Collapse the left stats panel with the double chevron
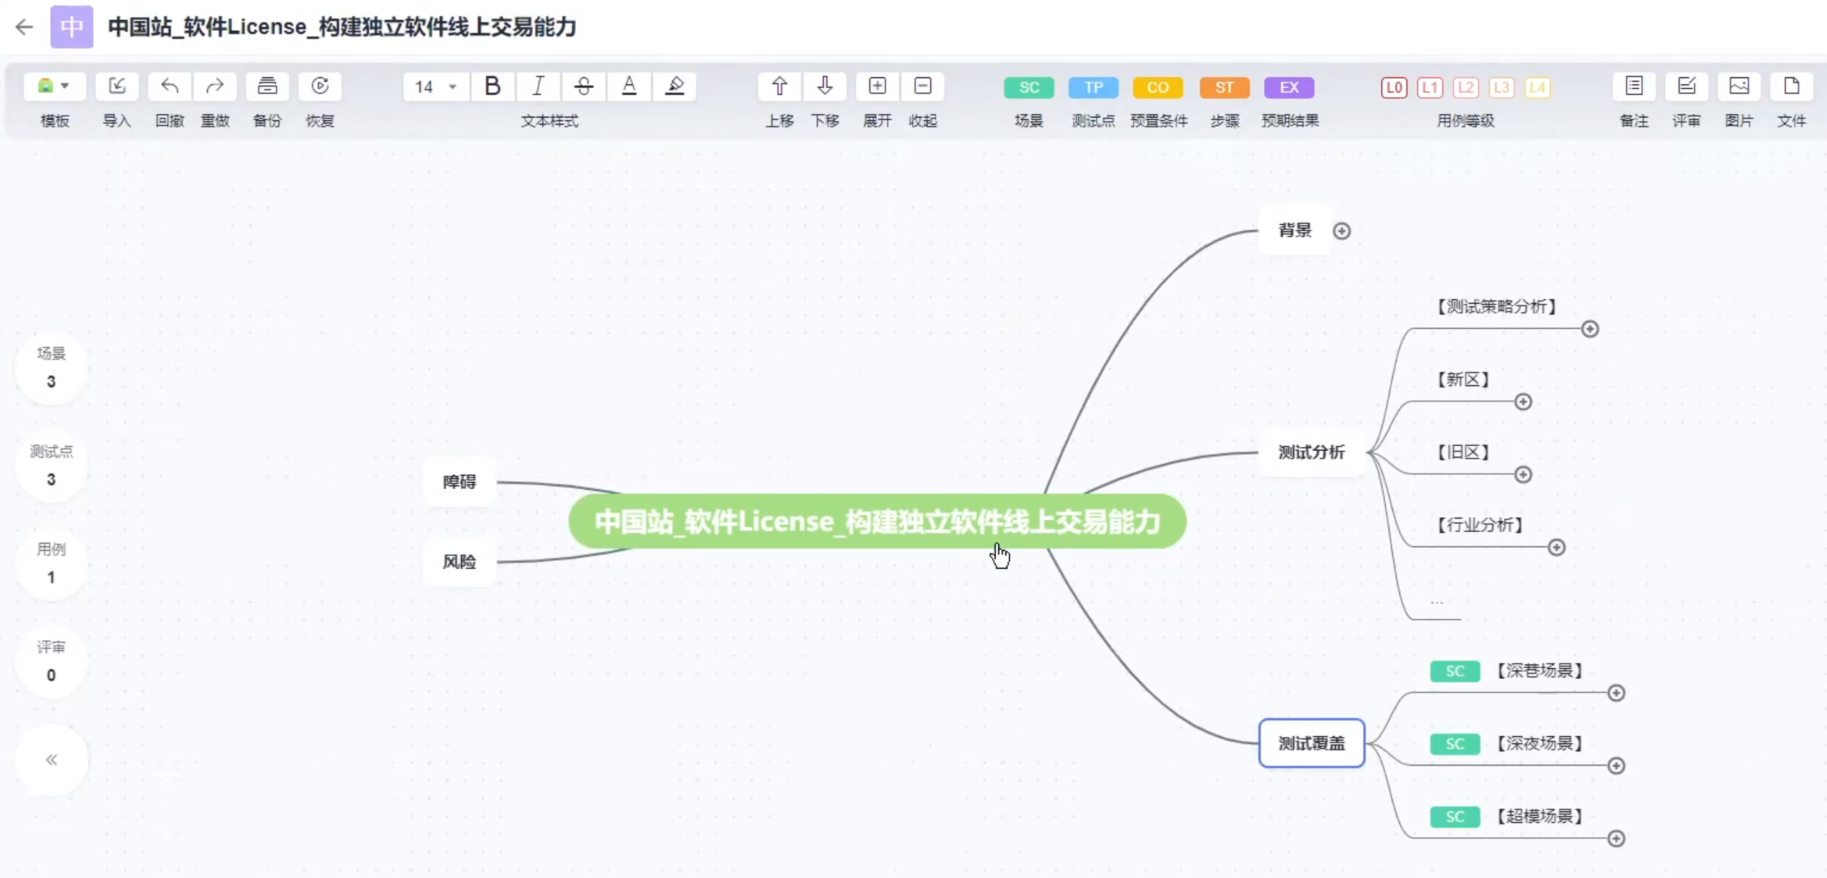The height and width of the screenshot is (878, 1827). (x=52, y=759)
